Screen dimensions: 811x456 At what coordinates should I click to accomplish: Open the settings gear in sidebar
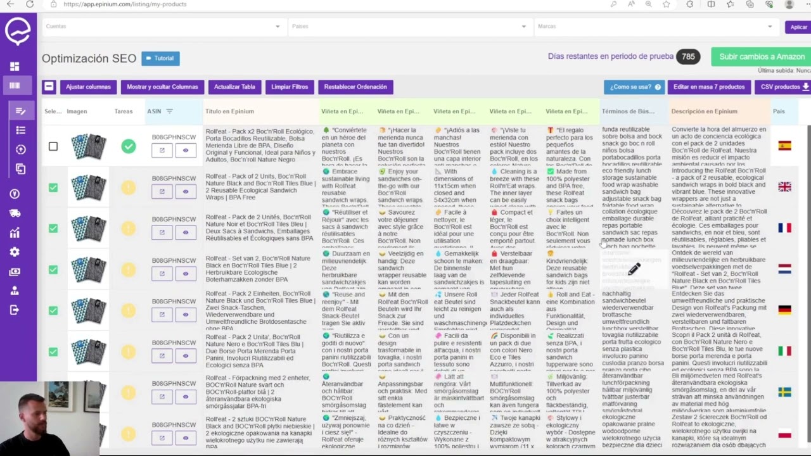(x=15, y=252)
